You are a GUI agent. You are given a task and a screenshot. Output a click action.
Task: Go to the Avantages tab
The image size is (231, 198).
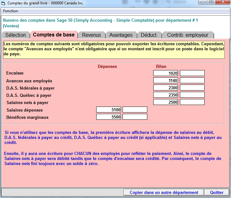pyautogui.click(x=121, y=35)
